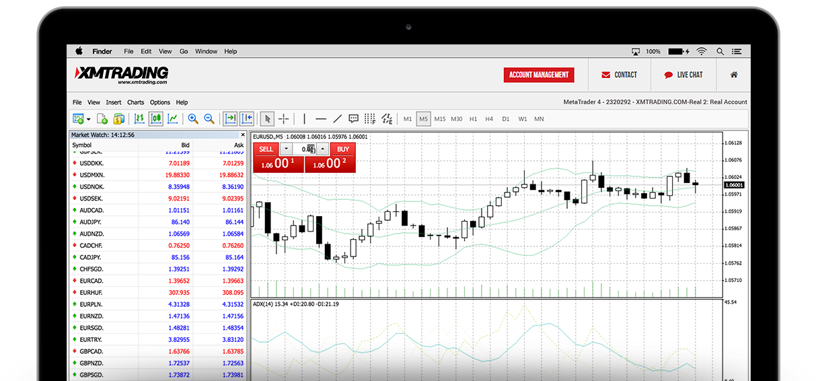The width and height of the screenshot is (816, 381).
Task: Select the Fibonacci retracement tool
Action: coord(370,119)
